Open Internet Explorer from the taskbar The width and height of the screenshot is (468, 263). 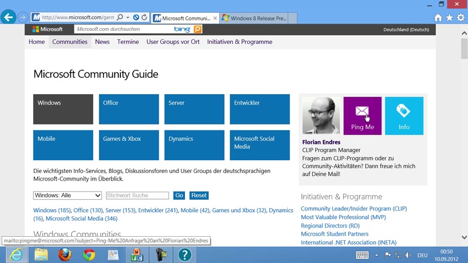[x=16, y=255]
